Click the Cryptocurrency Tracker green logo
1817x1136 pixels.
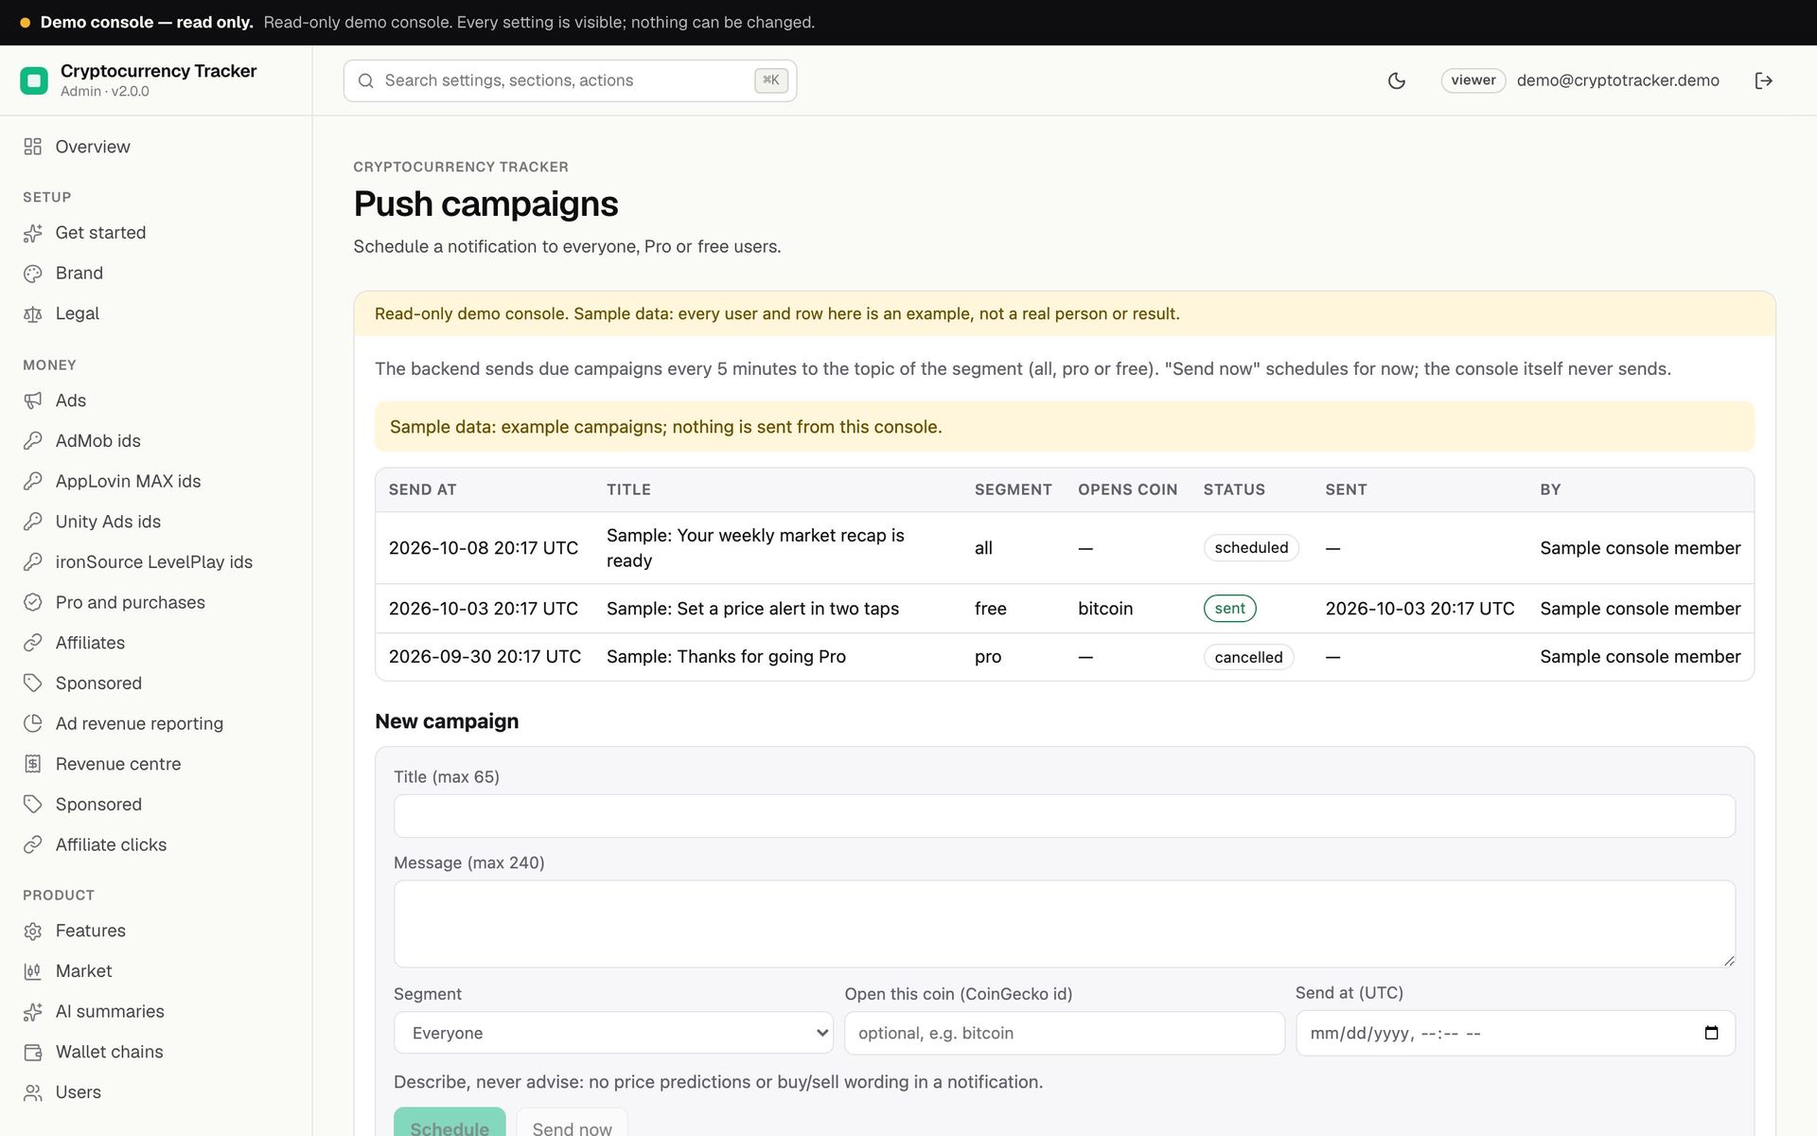tap(34, 80)
